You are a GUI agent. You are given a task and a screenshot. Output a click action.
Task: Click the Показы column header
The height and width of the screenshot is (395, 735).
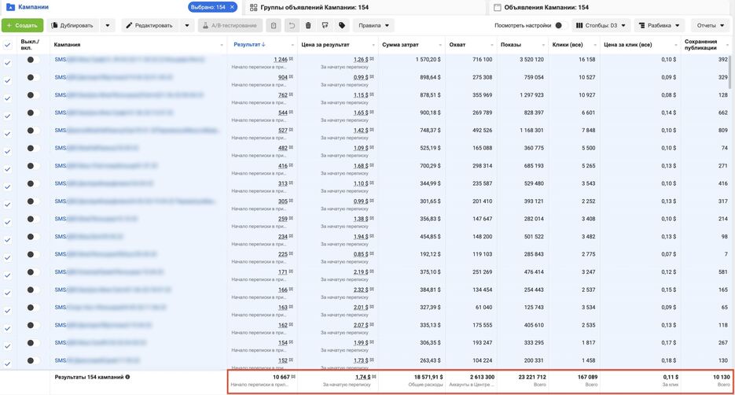(x=510, y=45)
